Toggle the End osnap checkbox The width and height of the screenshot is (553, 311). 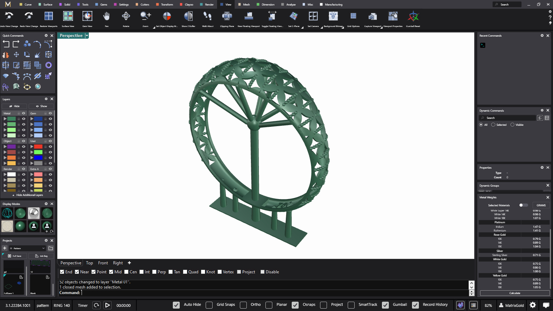pyautogui.click(x=62, y=272)
